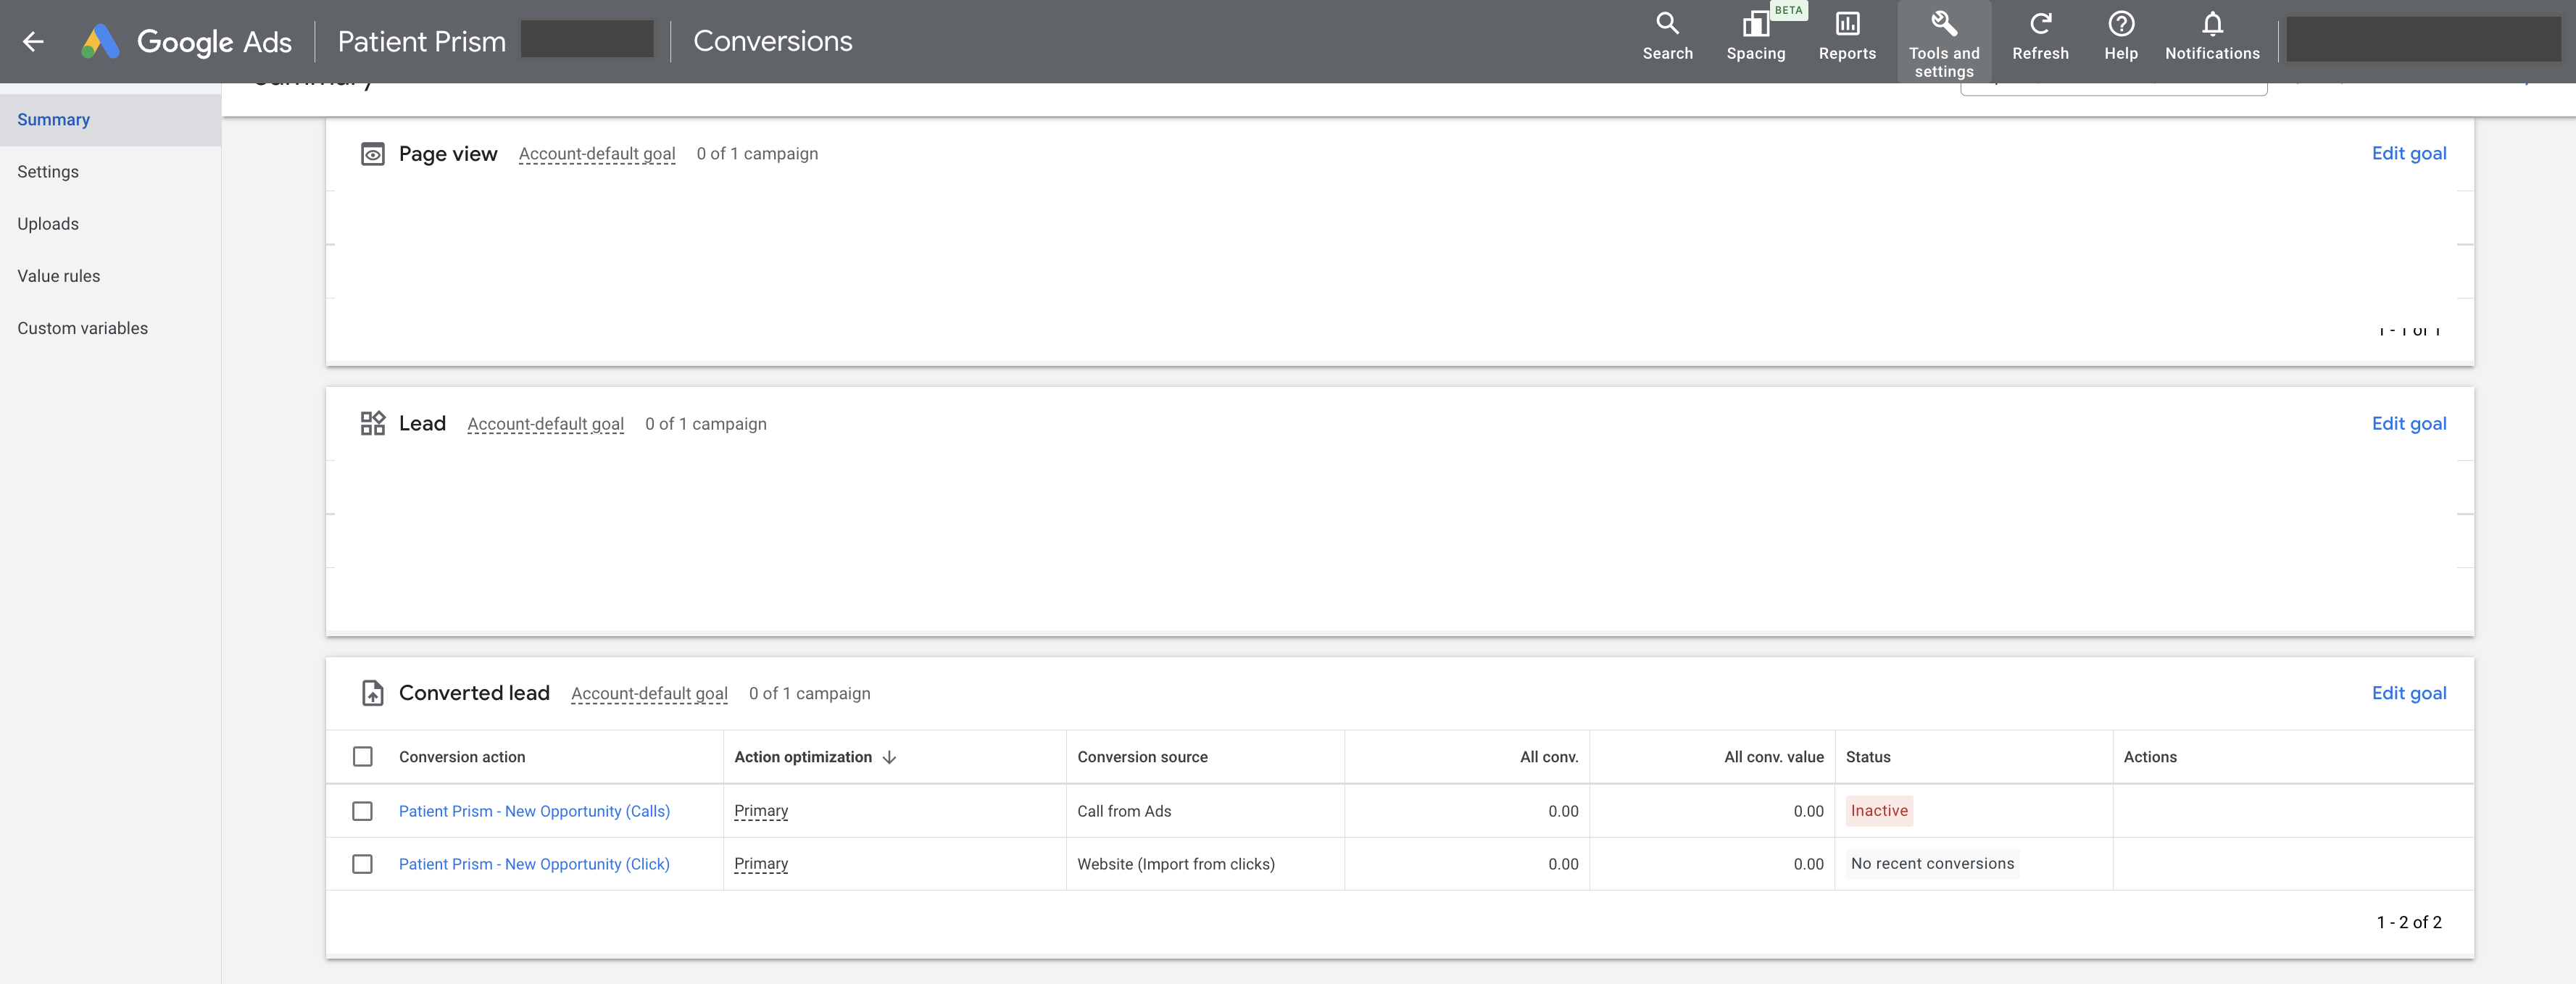Click the 1 - 2 of 2 pagination text
2576x984 pixels.
[2408, 922]
